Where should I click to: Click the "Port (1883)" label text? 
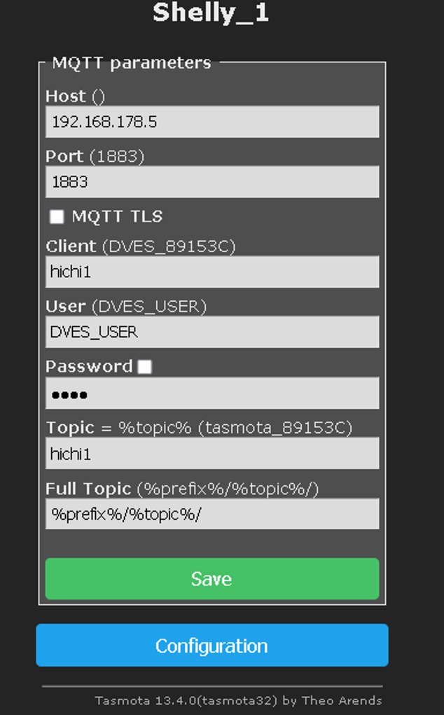(95, 156)
